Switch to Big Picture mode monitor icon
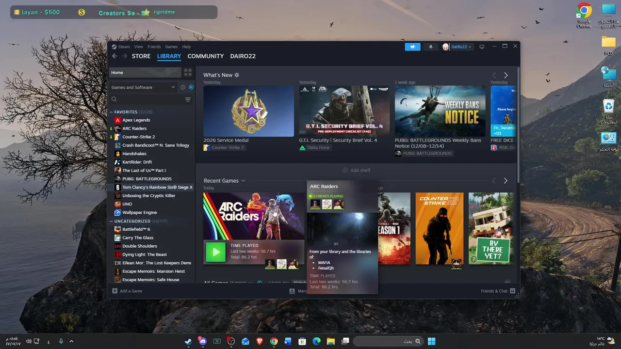Image resolution: width=621 pixels, height=349 pixels. (482, 47)
